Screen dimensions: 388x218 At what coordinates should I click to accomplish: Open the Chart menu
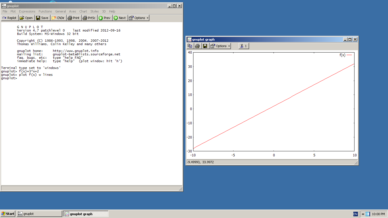(x=83, y=11)
